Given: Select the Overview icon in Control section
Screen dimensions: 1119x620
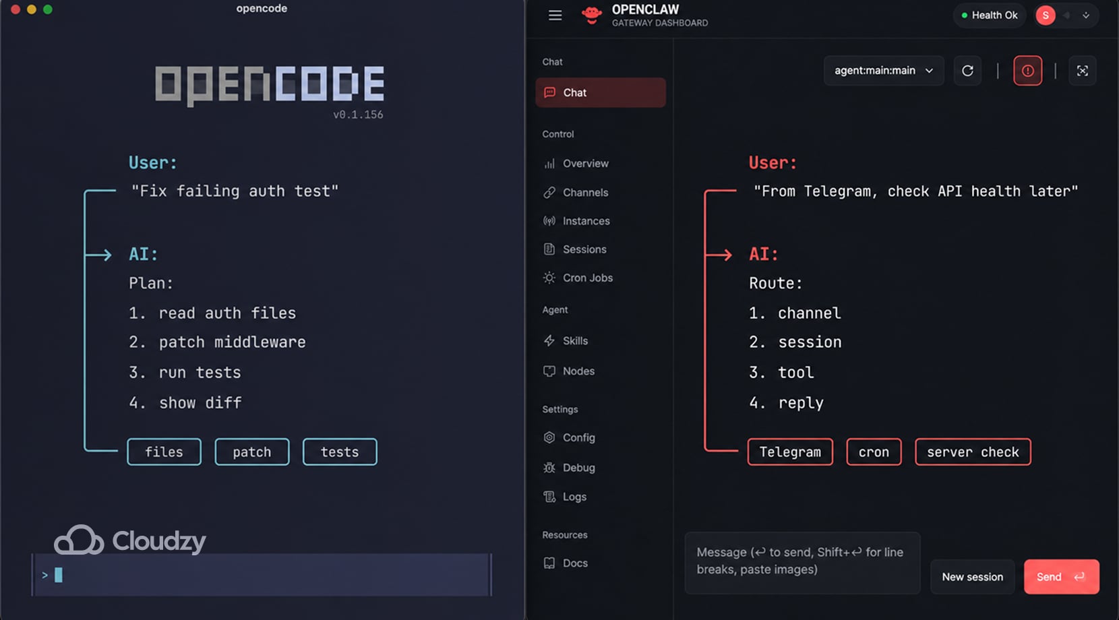Looking at the screenshot, I should [x=549, y=163].
